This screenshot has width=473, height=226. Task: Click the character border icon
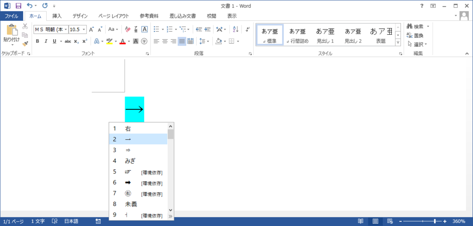145,29
